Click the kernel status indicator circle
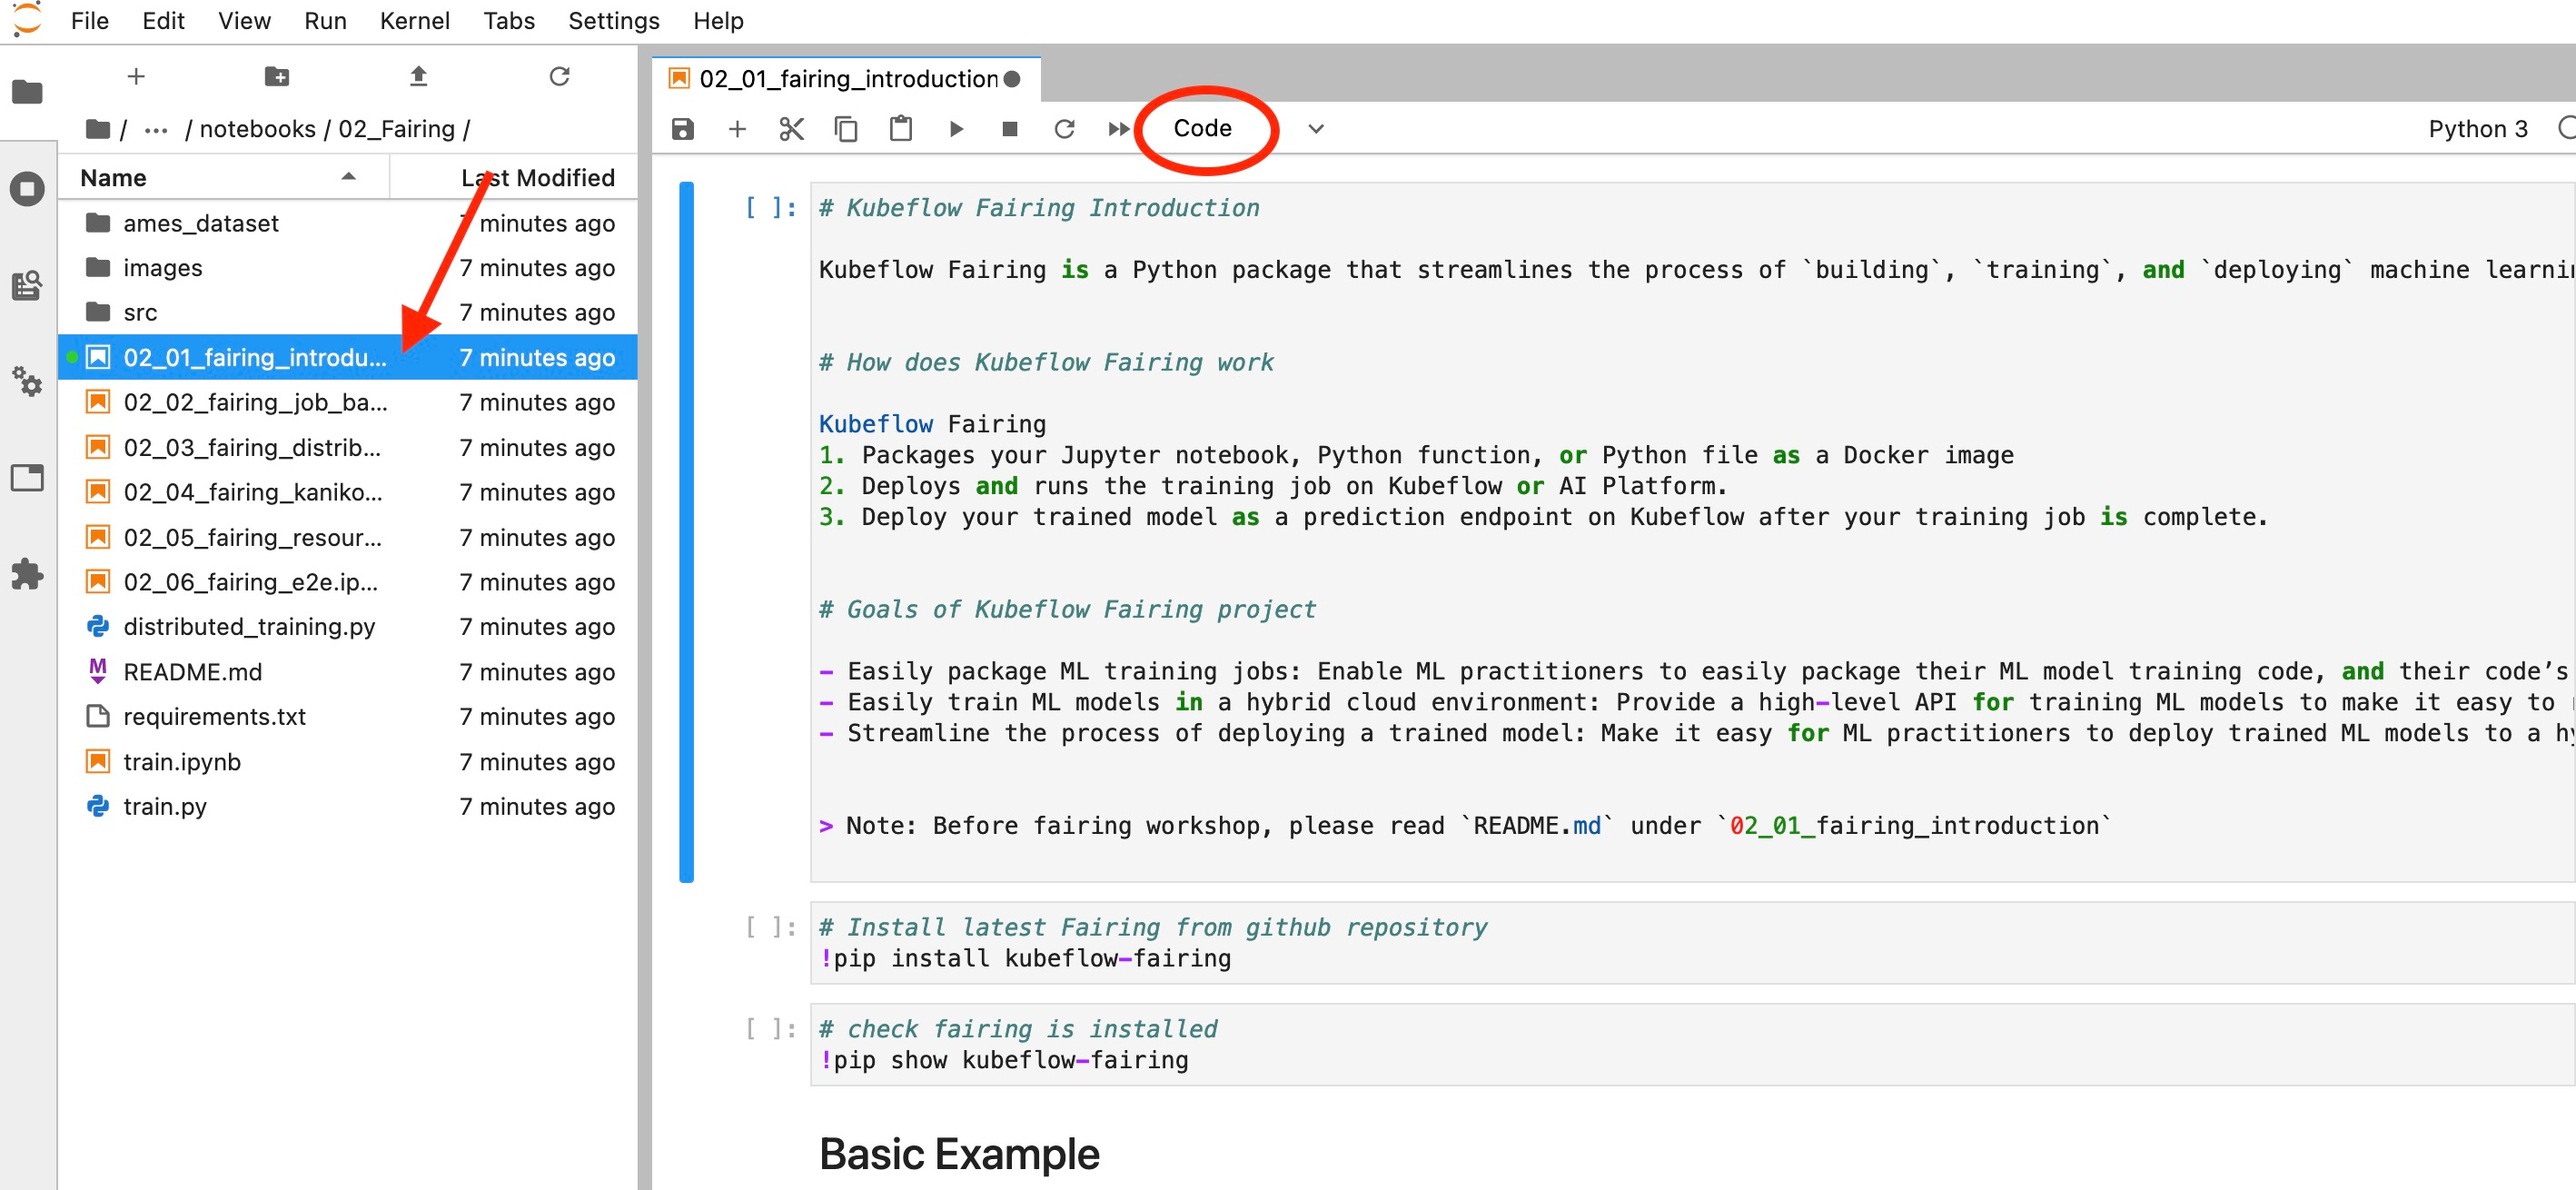The image size is (2576, 1190). [x=2566, y=128]
